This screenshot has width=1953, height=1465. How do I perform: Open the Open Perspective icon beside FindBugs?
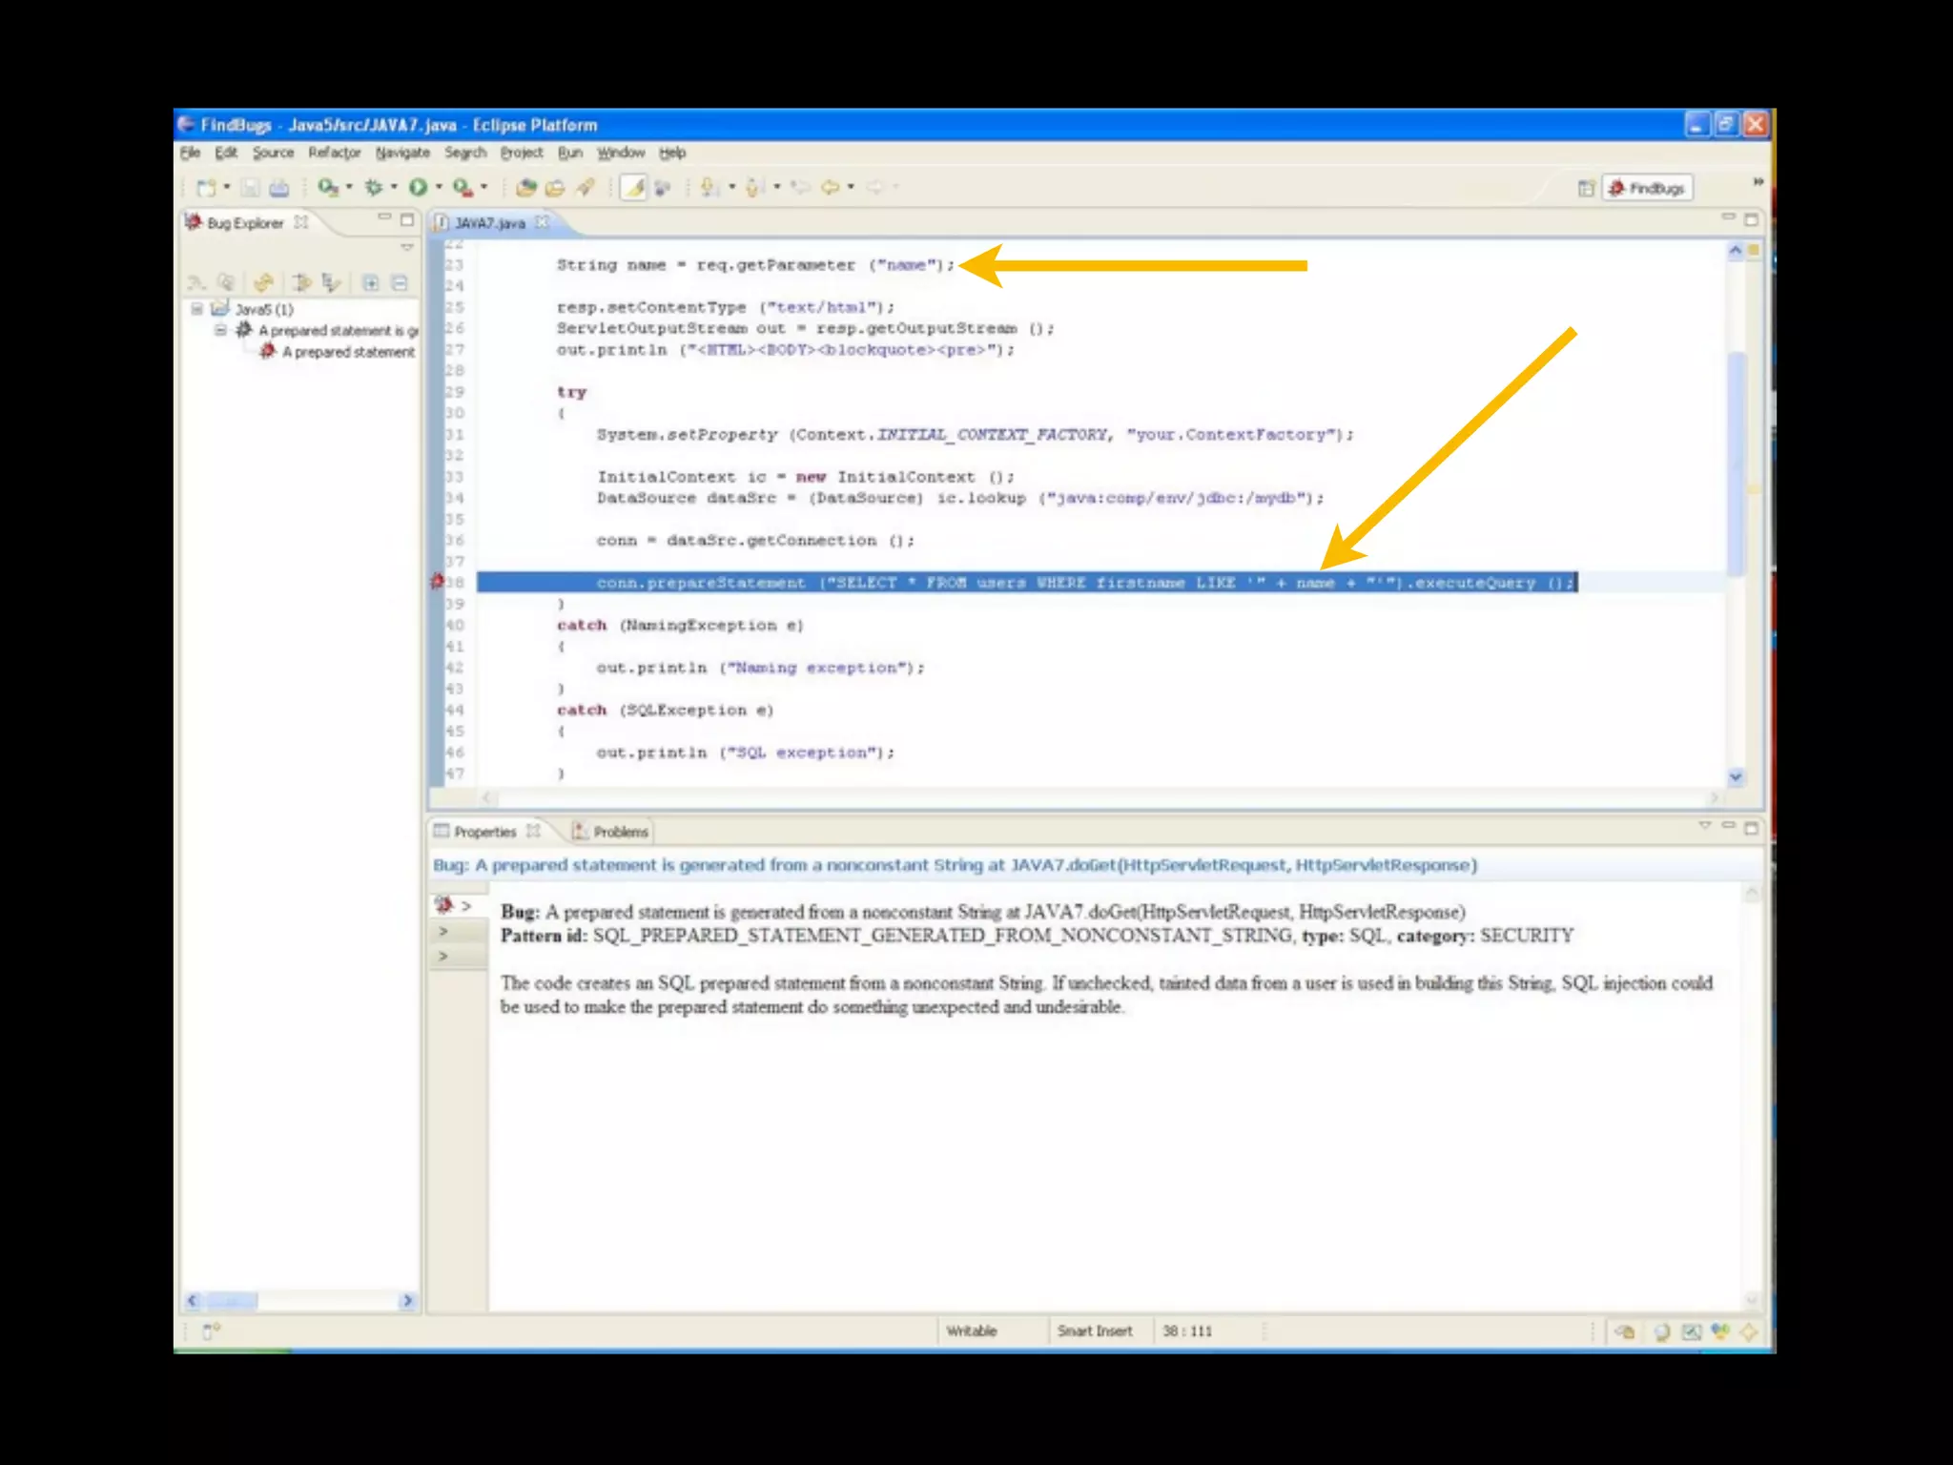pos(1586,188)
